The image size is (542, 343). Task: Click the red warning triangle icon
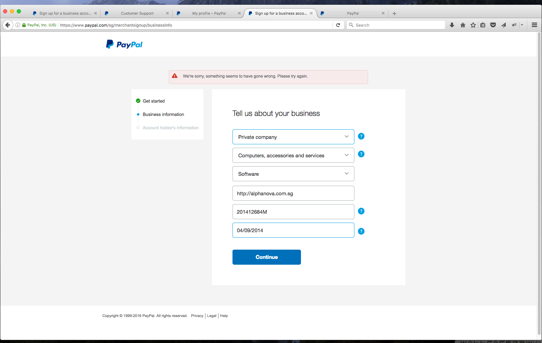coord(175,76)
